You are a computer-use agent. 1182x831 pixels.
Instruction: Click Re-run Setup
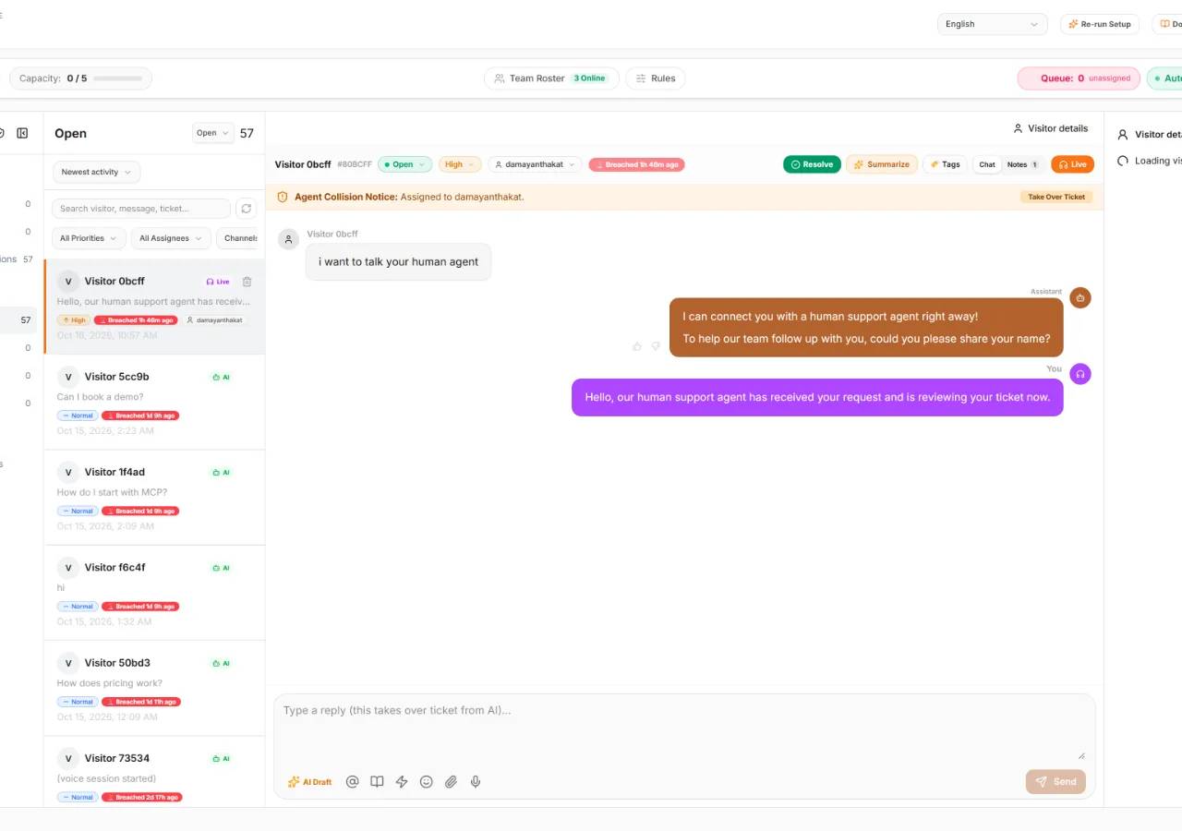coord(1100,24)
